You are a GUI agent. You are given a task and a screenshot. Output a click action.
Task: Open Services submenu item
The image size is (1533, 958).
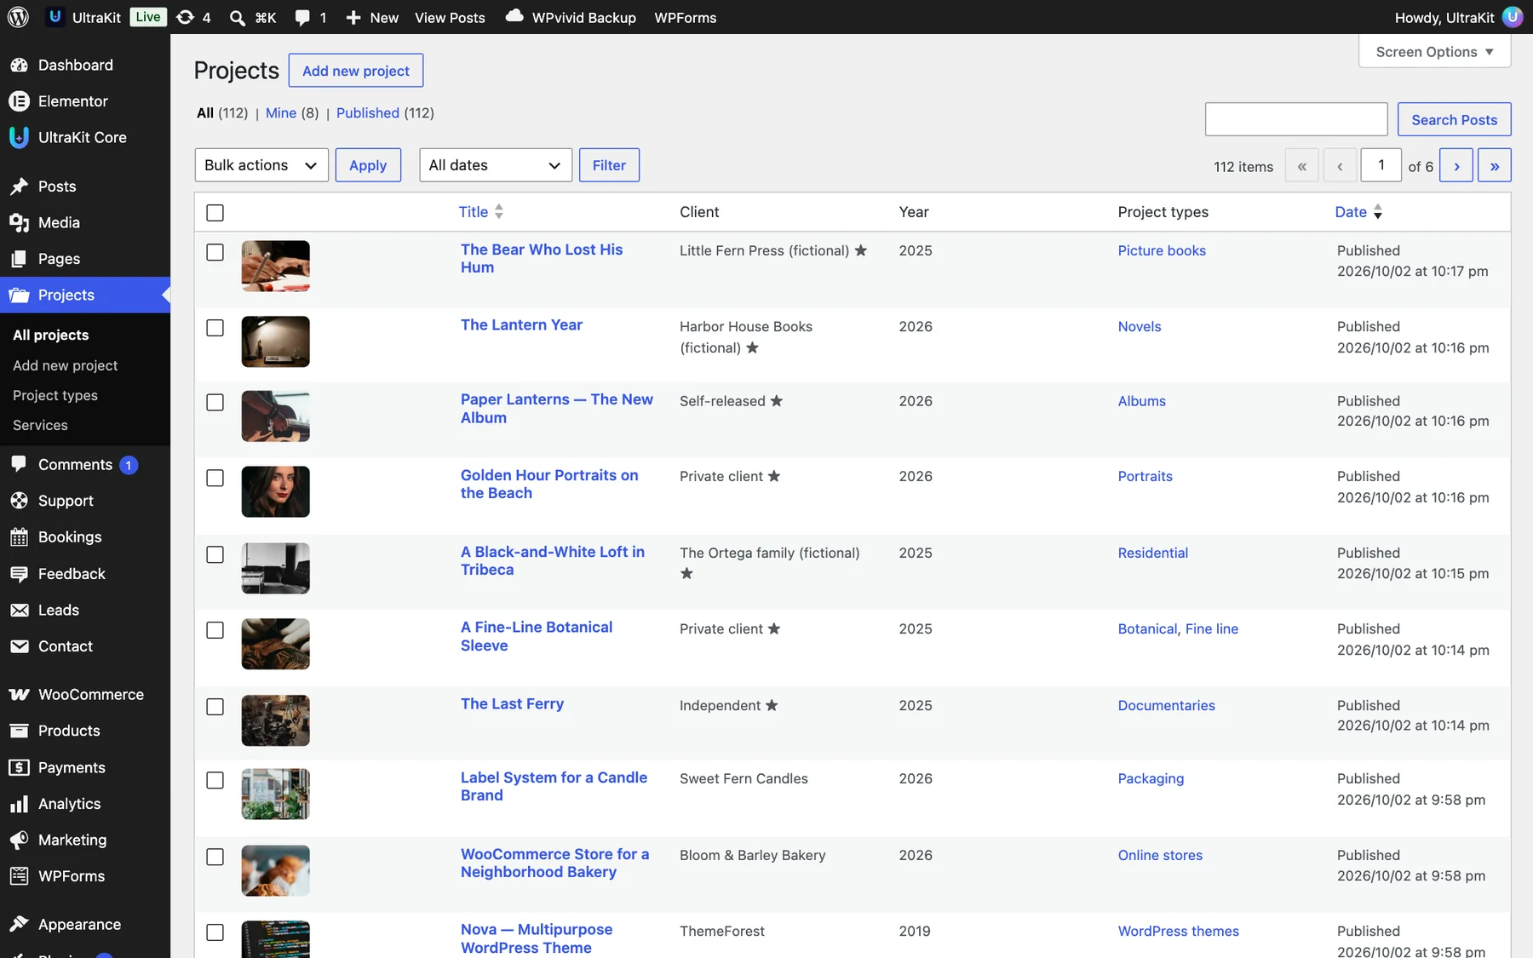[x=40, y=425]
